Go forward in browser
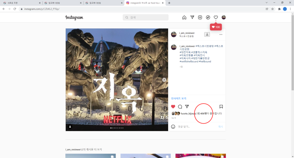The width and height of the screenshot is (294, 158). (9, 9)
